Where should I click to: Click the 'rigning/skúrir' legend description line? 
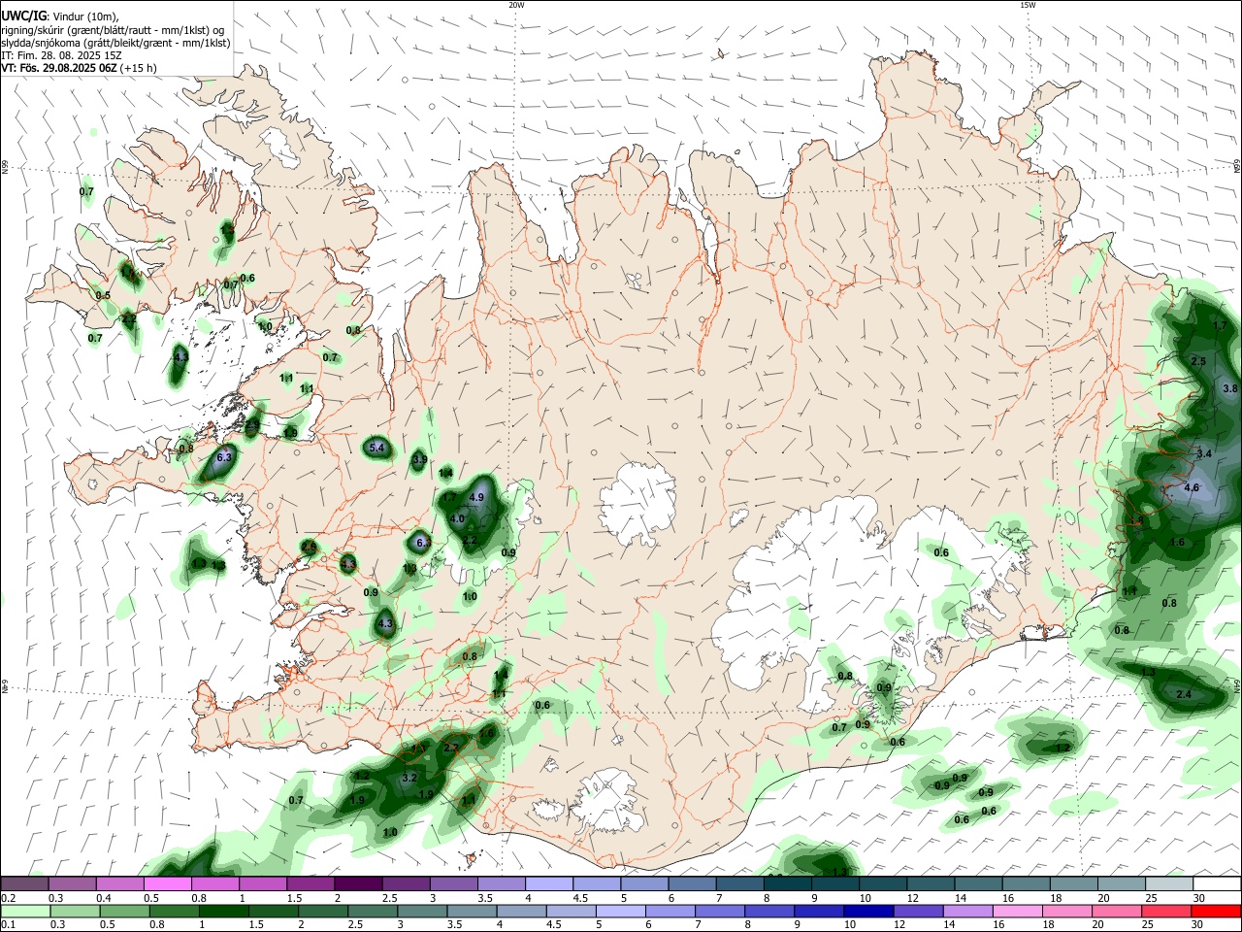[112, 30]
